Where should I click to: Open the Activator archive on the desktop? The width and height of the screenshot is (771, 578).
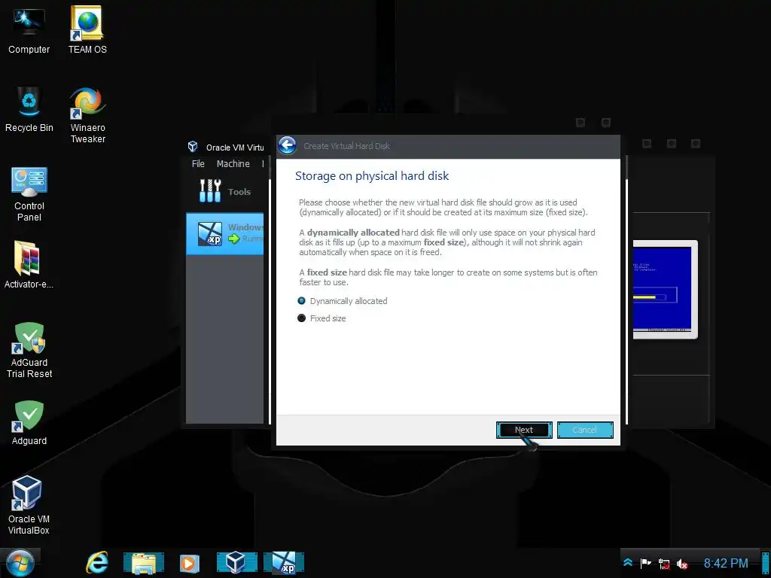pos(29,264)
